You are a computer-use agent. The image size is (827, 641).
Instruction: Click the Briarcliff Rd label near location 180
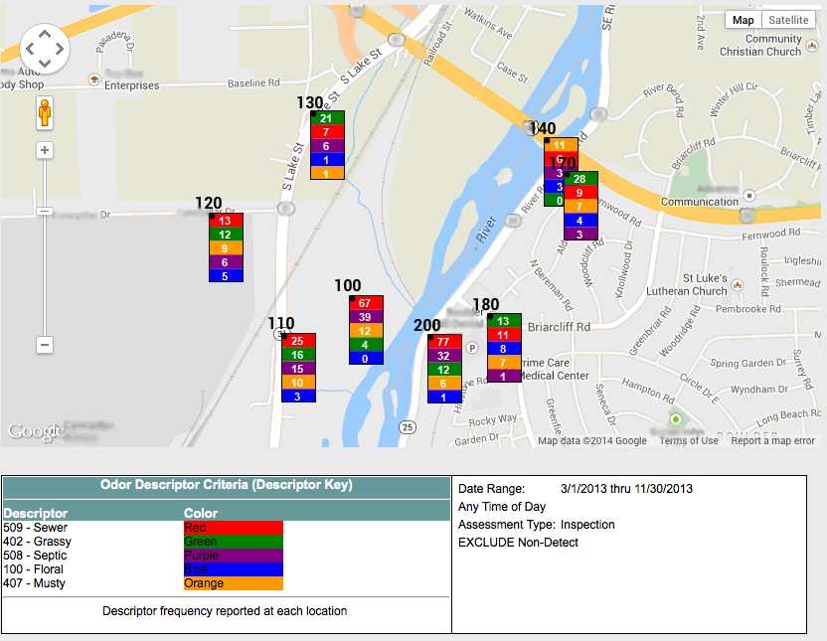click(559, 327)
